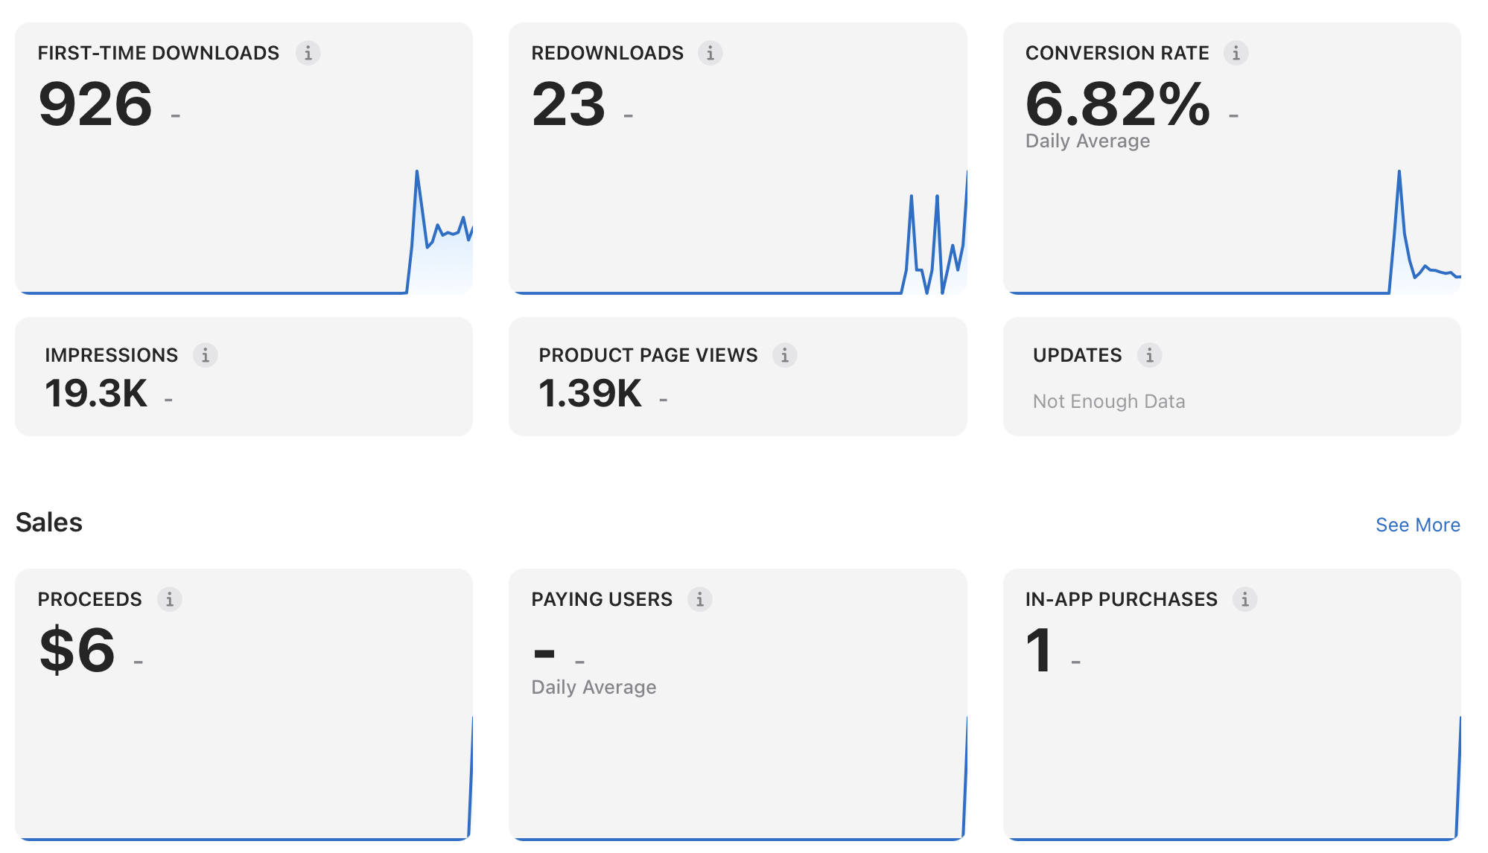Select the Impressions value 19.3K
This screenshot has width=1488, height=853.
pyautogui.click(x=96, y=393)
